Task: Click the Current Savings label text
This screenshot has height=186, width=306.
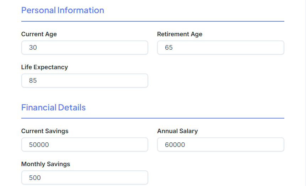Action: point(45,131)
